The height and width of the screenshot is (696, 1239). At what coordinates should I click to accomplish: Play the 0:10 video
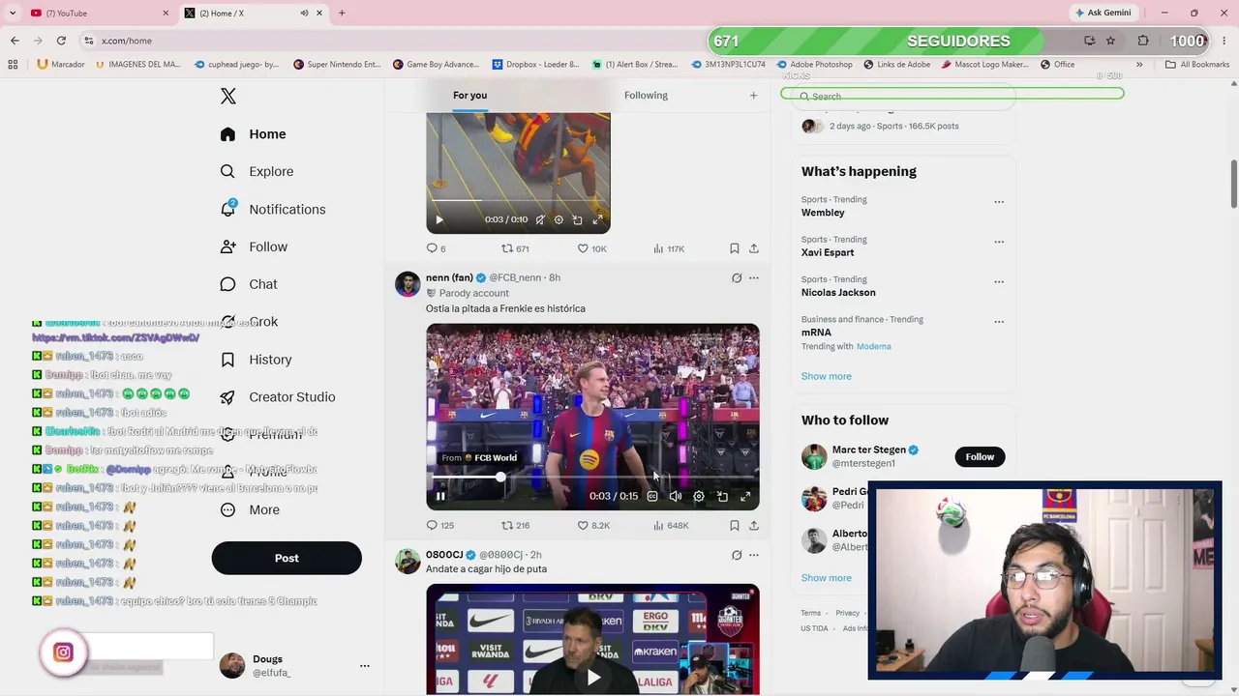click(438, 220)
